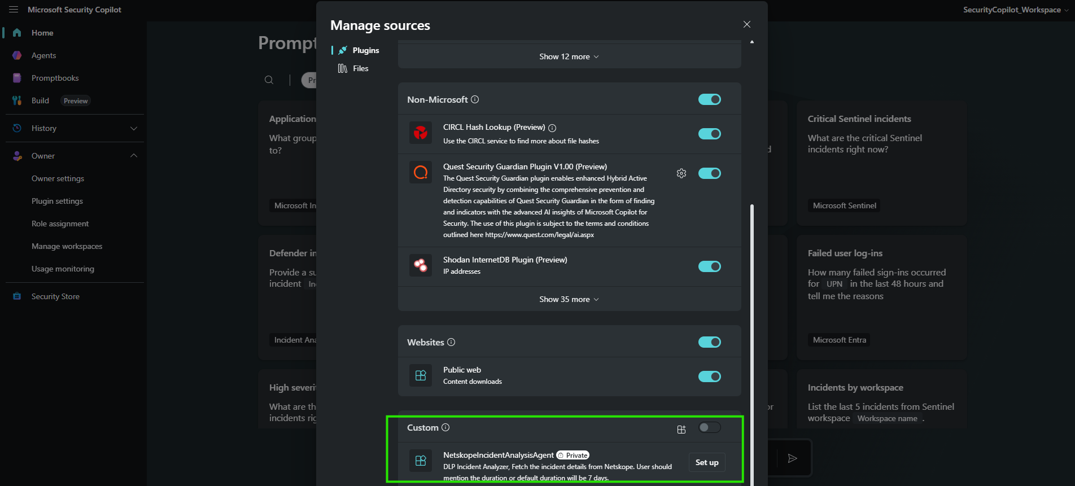1075x486 pixels.
Task: Click the send prompt arrow icon
Action: [x=793, y=458]
